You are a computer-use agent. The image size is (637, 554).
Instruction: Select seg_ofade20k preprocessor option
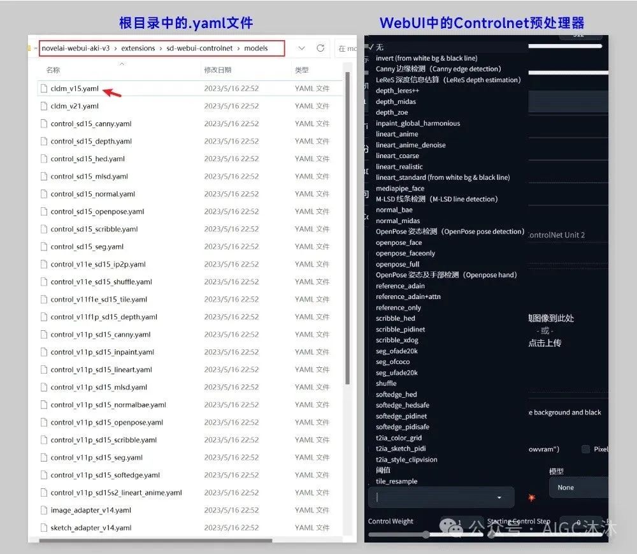coord(396,351)
